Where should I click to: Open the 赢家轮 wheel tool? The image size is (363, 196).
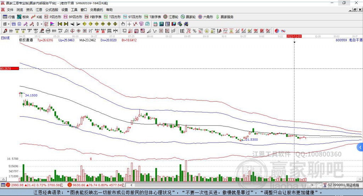point(188,17)
